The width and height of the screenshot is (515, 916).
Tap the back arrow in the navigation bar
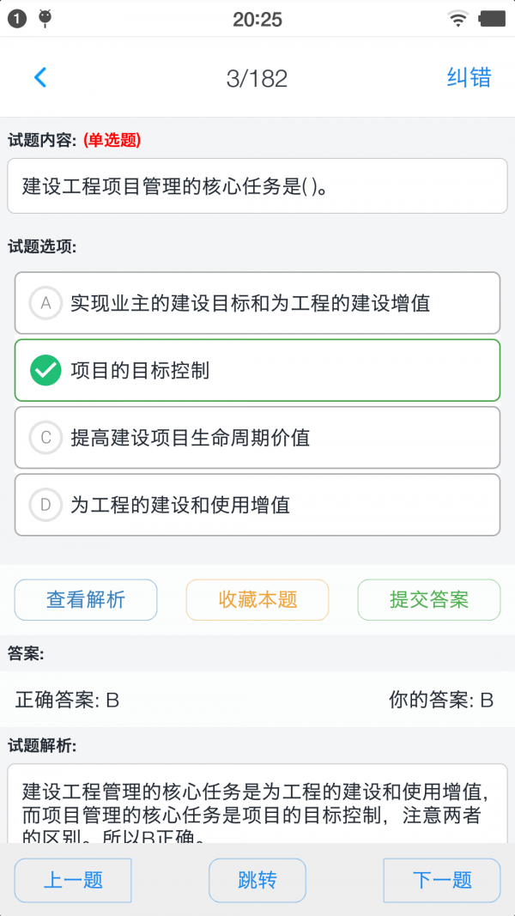point(39,77)
